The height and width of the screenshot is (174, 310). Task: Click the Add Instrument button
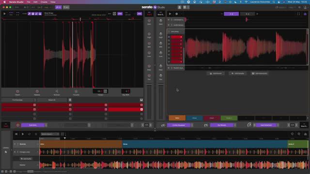pos(260,73)
